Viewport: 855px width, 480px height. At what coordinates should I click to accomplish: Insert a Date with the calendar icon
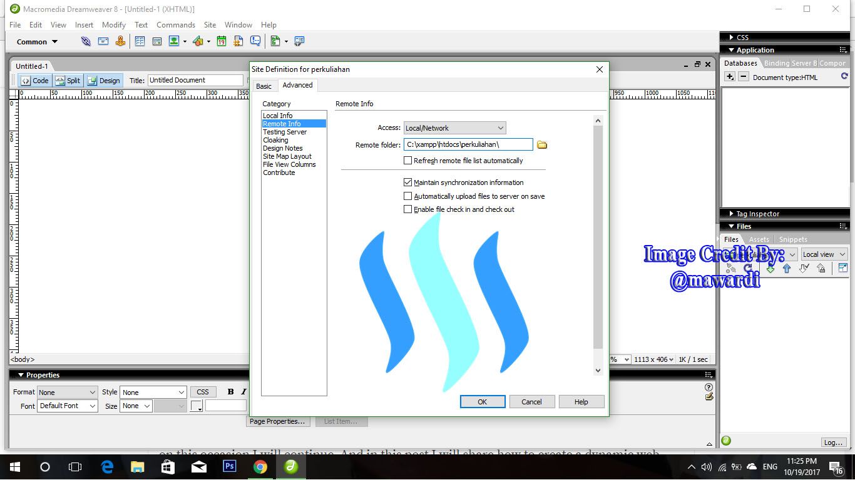(x=222, y=41)
